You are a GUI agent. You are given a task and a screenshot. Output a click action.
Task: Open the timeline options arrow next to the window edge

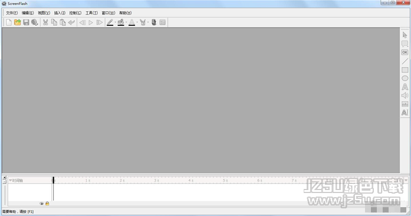pos(406,181)
